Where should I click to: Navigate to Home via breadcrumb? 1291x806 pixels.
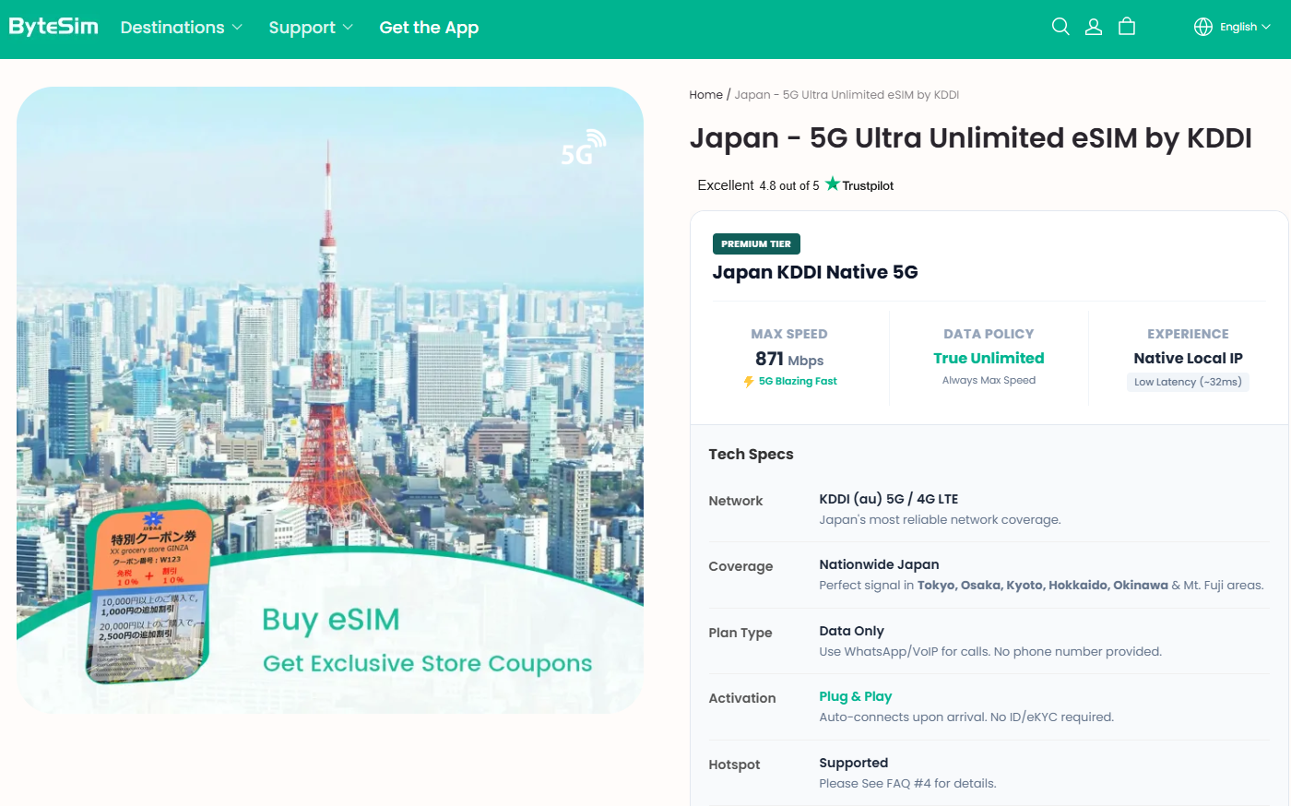point(706,95)
